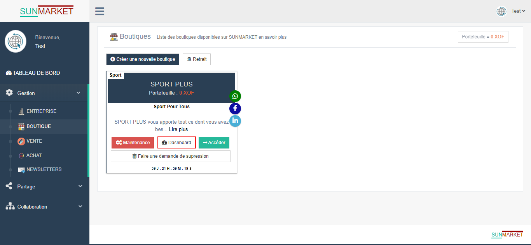The image size is (531, 245).
Task: Open NEWSLETTERS from sidebar
Action: click(44, 169)
